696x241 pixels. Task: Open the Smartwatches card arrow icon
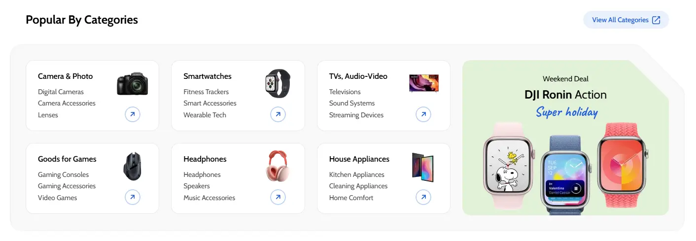click(278, 115)
